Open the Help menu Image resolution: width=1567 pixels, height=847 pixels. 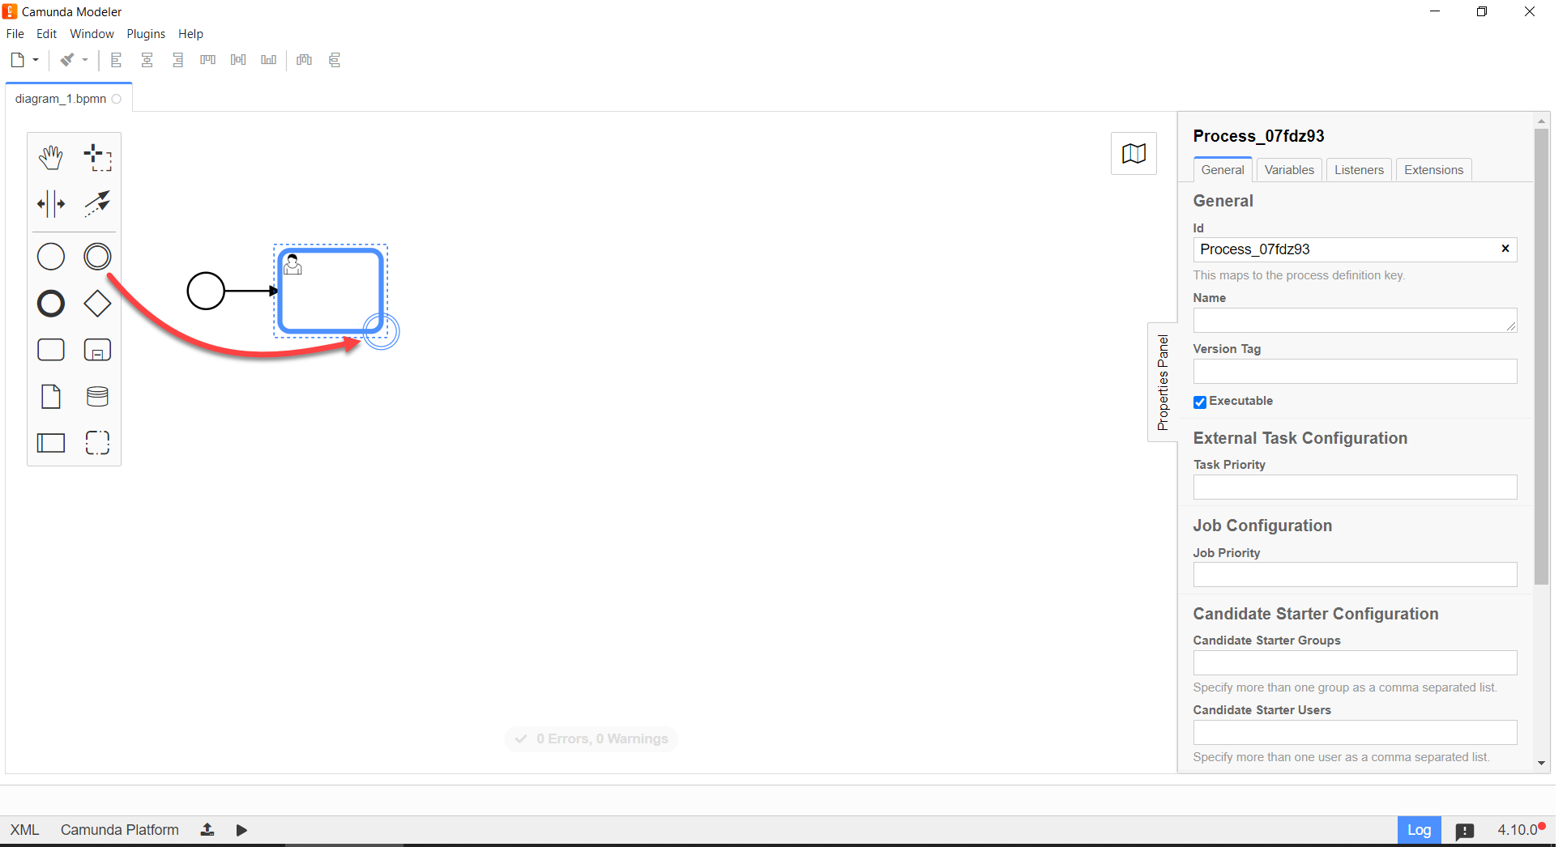coord(191,34)
